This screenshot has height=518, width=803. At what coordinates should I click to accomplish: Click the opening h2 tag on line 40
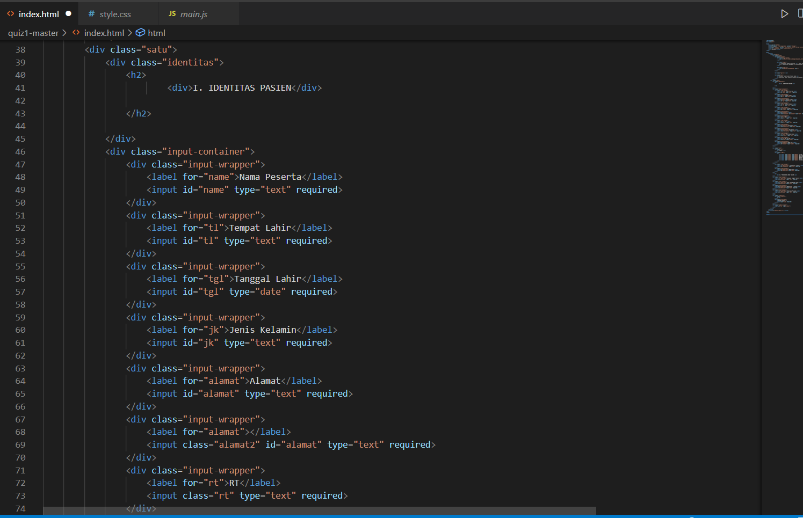click(x=136, y=75)
